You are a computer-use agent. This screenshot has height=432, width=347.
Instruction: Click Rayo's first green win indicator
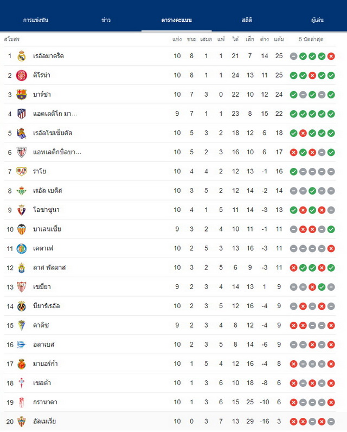pyautogui.click(x=294, y=172)
